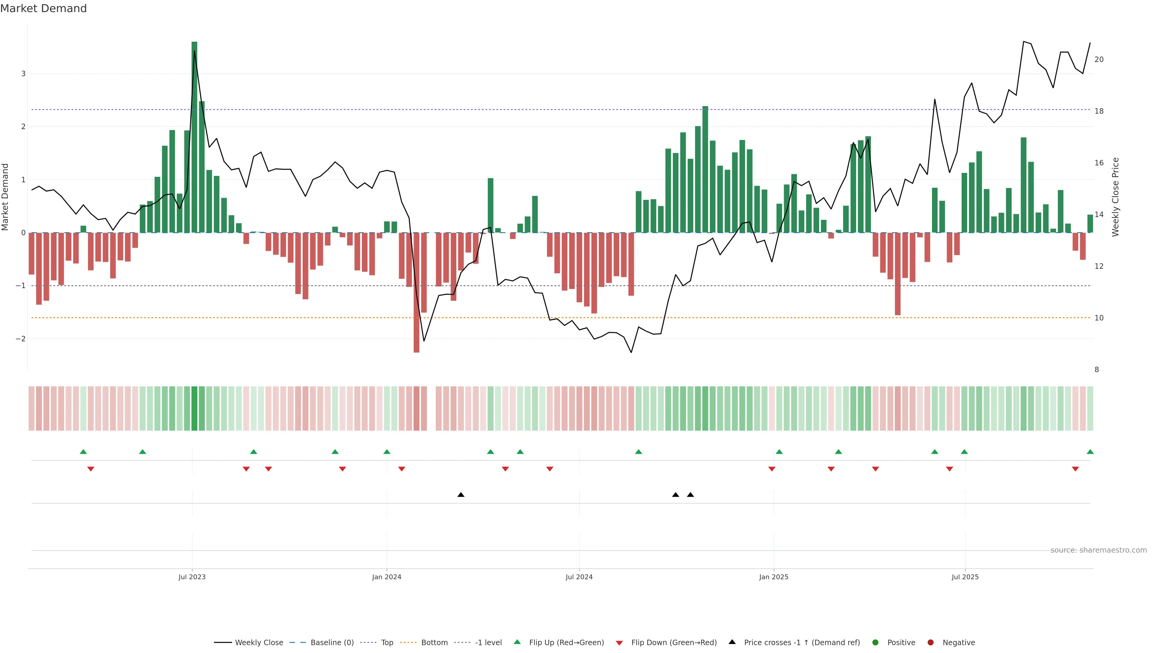1162x653 pixels.
Task: Click the Positive green dot legend item
Action: [875, 643]
